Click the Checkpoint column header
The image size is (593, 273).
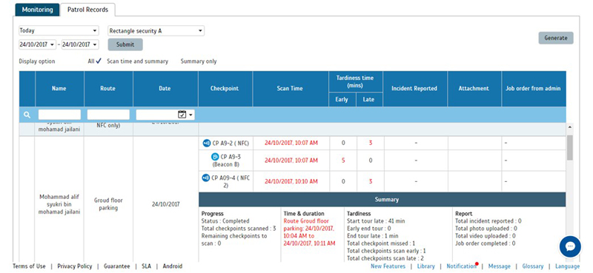(225, 89)
